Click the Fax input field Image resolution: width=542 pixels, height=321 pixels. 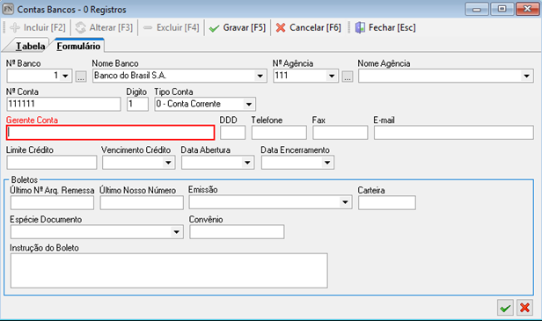click(x=341, y=133)
